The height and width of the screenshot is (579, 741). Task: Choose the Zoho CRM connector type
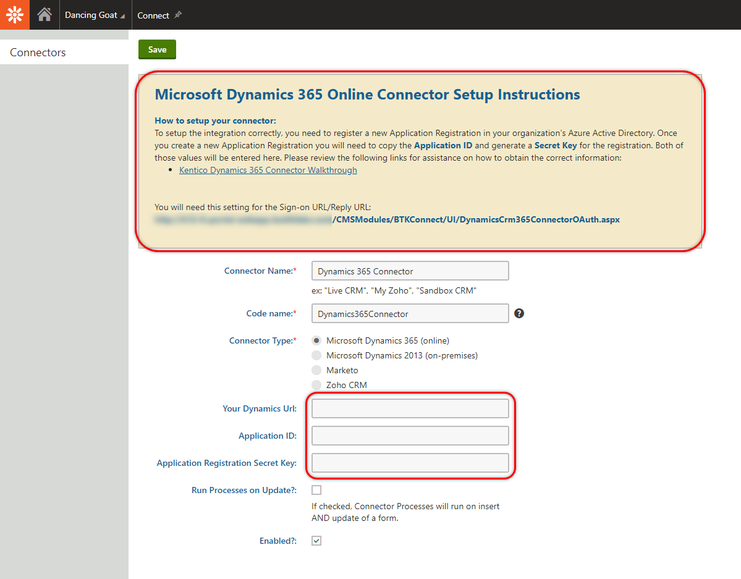[316, 385]
